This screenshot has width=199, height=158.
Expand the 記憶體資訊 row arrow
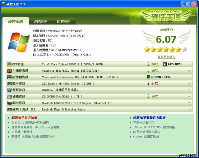[189, 77]
